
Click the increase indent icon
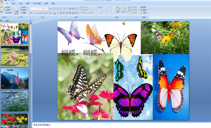73,9
